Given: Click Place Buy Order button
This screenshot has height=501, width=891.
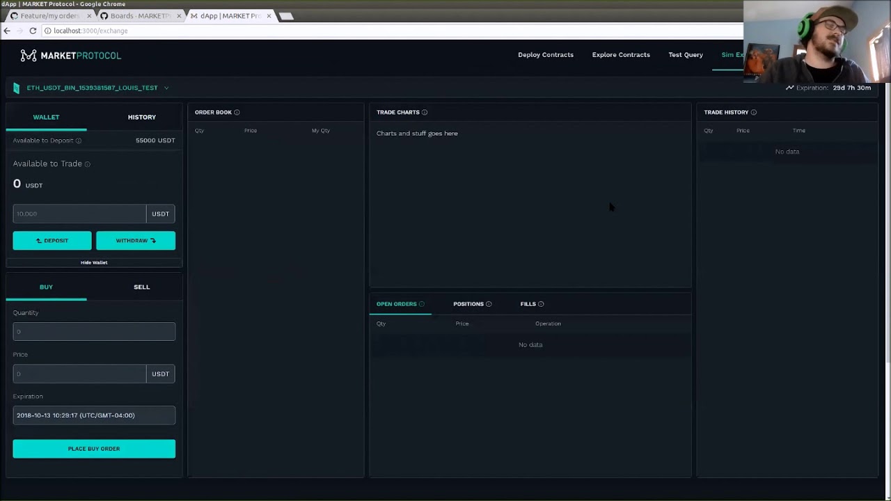Looking at the screenshot, I should tap(94, 449).
